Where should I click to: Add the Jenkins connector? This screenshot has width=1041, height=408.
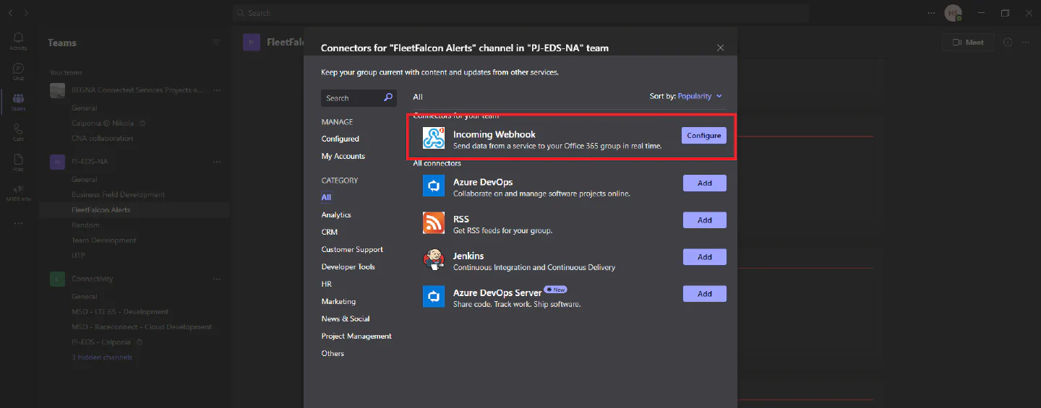click(705, 256)
